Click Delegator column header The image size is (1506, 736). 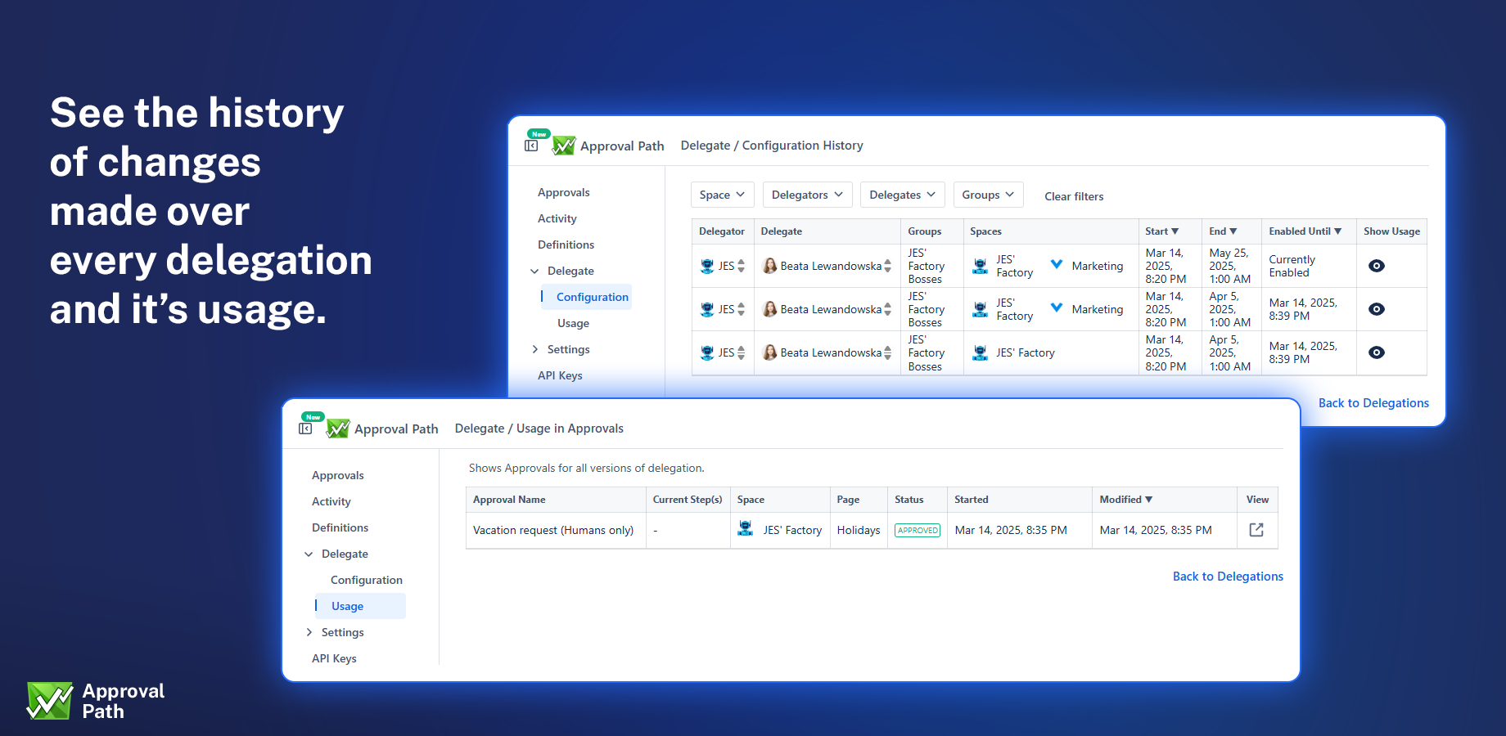[722, 231]
